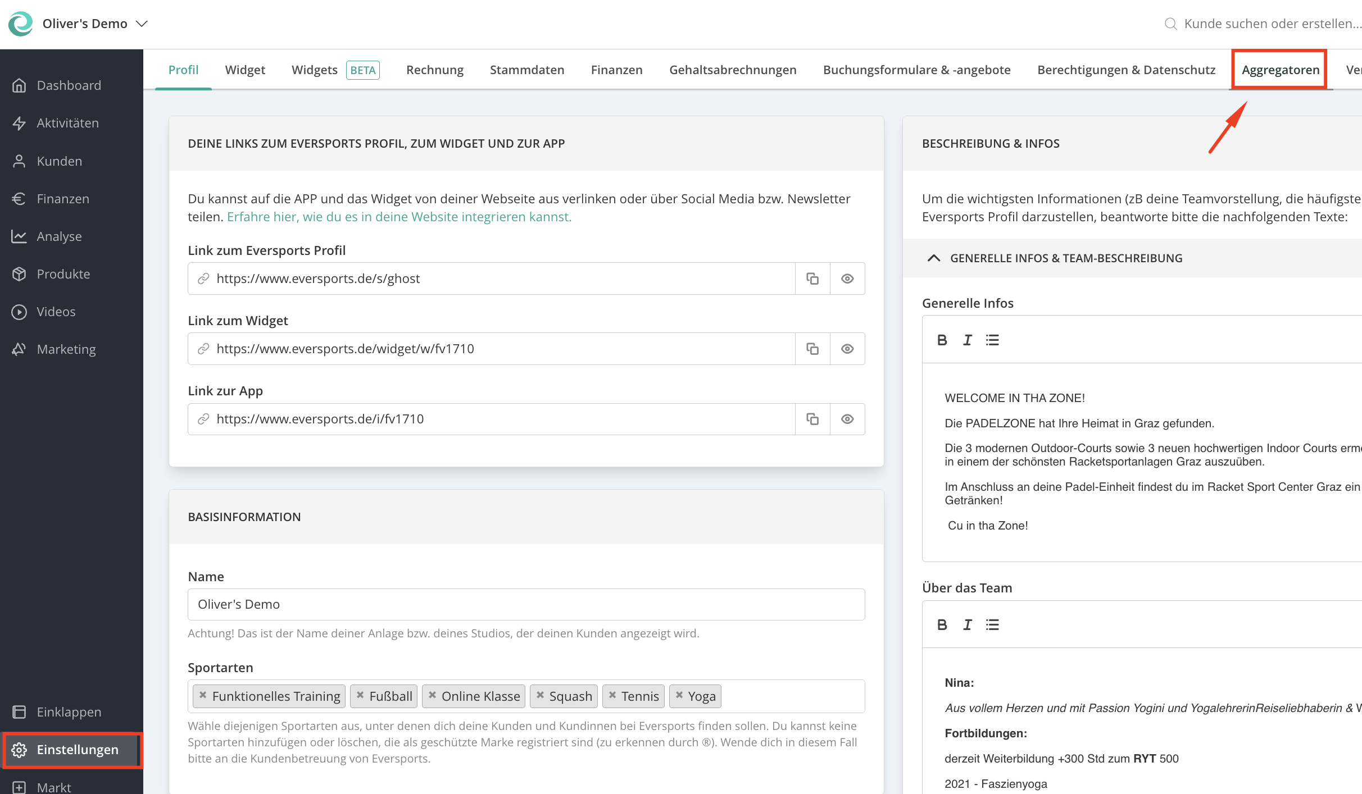1362x794 pixels.
Task: Copy the App link
Action: (x=812, y=419)
